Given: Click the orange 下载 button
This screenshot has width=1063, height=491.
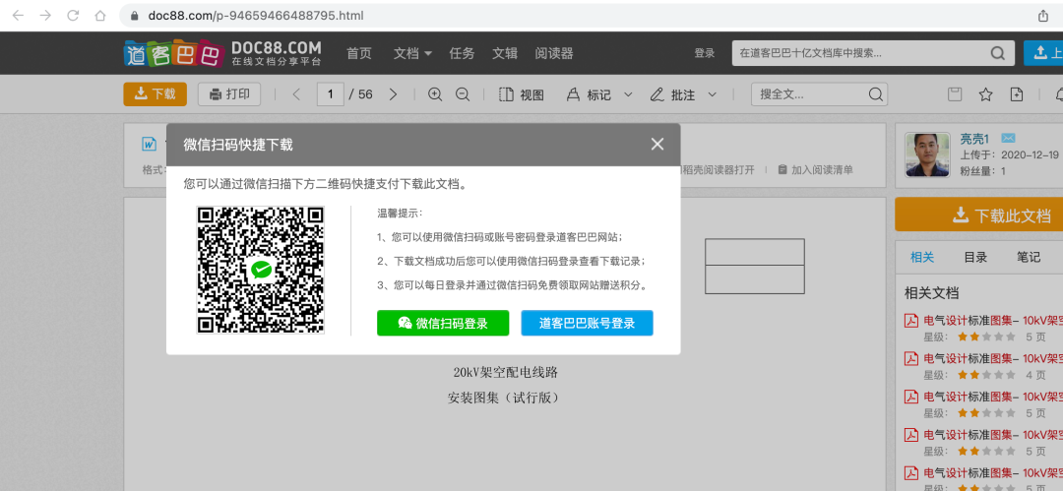Looking at the screenshot, I should coord(155,93).
